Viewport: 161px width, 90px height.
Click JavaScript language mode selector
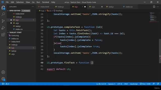pyautogui.click(x=134, y=84)
